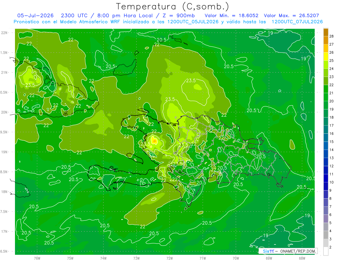Click the latitude label "17N"
The height and width of the screenshot is (262, 339).
(4, 232)
